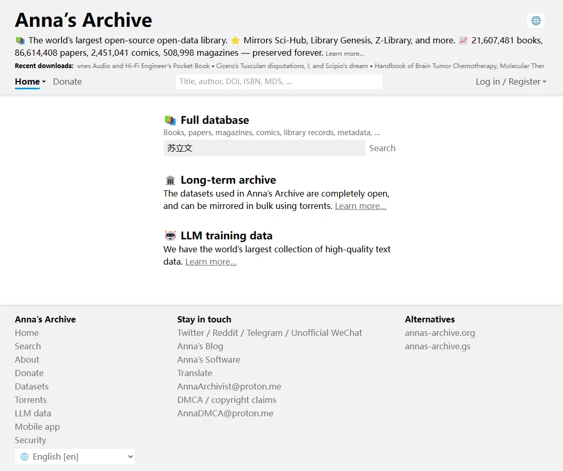Viewport: 563px width, 471px height.
Task: Open the Learn more link about torrents
Action: 361,206
